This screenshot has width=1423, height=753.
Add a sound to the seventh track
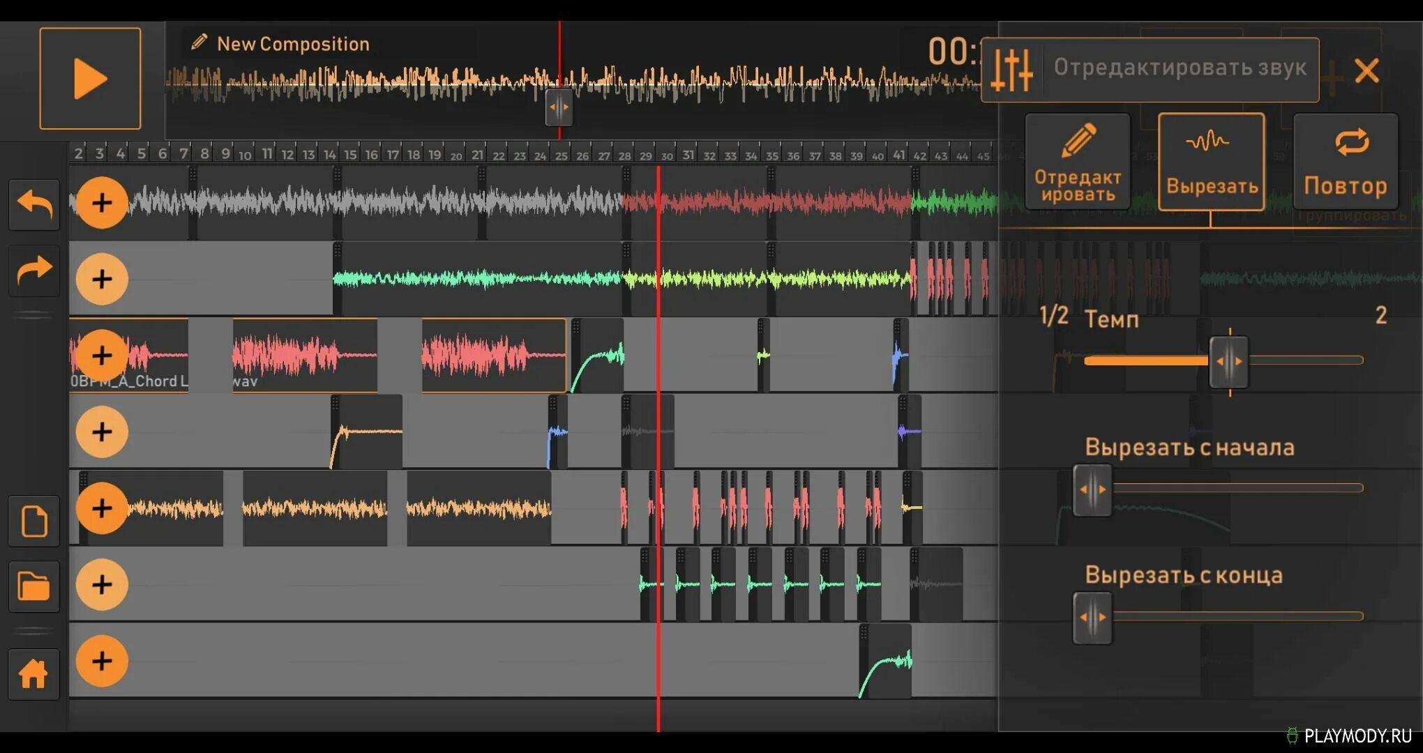pos(102,660)
